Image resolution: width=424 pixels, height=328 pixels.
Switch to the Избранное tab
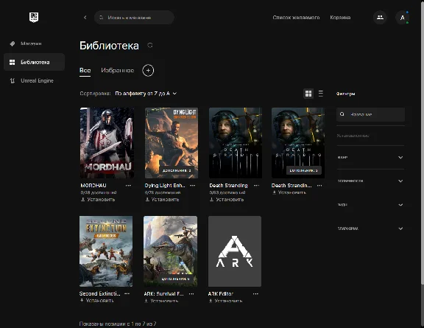click(117, 71)
